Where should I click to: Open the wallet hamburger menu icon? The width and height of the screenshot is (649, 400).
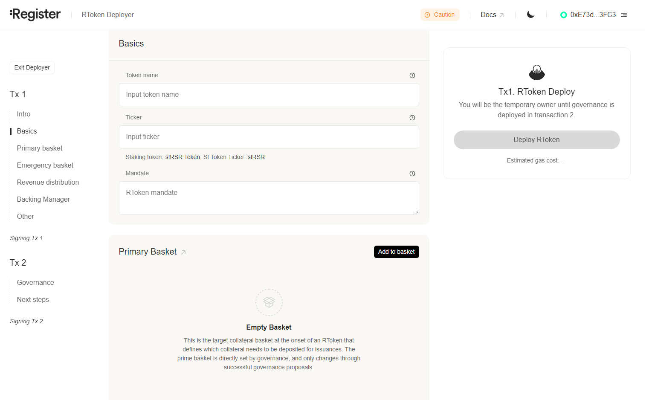click(624, 15)
